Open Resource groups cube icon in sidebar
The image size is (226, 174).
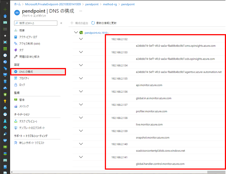[x=5, y=42]
